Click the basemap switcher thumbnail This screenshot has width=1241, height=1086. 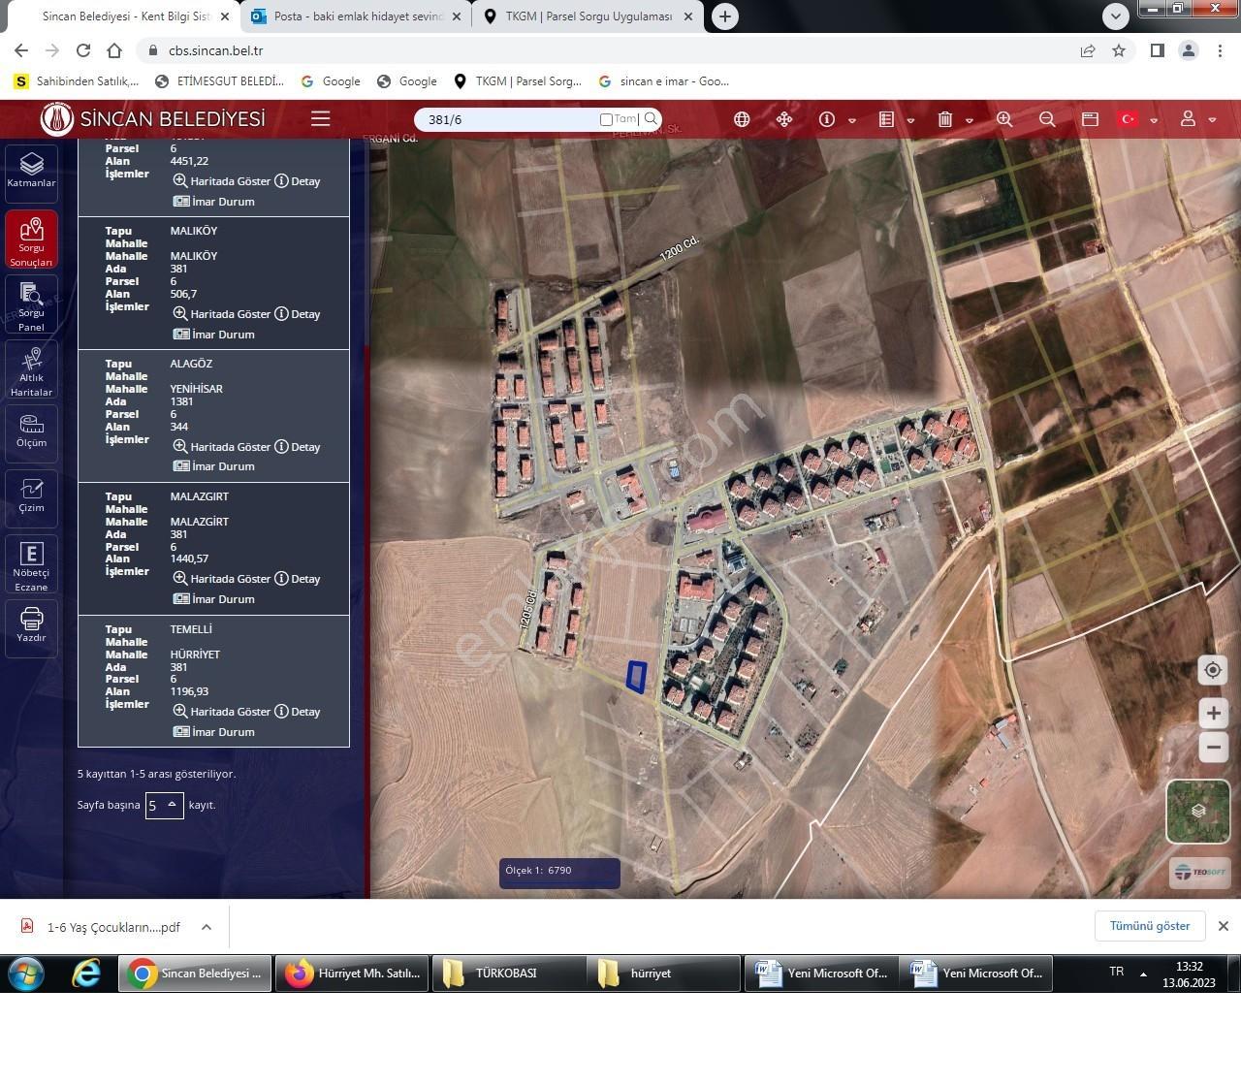coord(1198,812)
